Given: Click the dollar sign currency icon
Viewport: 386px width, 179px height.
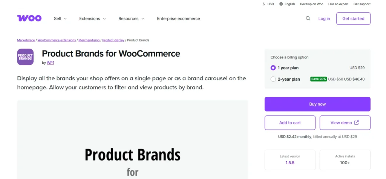Looking at the screenshot, I should [x=263, y=4].
